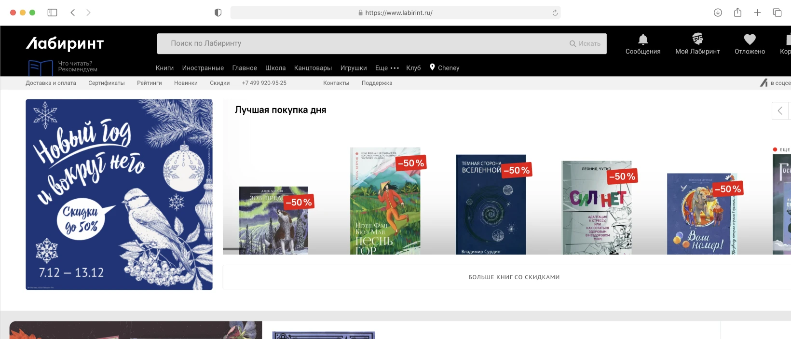Image resolution: width=791 pixels, height=339 pixels.
Task: Click the Safari address bar
Action: pos(395,13)
